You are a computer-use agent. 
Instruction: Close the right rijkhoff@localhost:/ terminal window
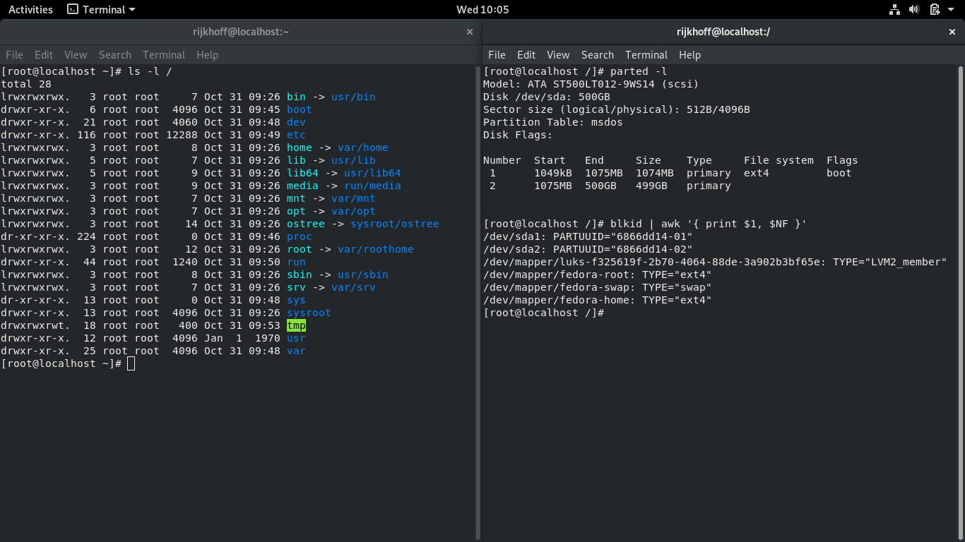coord(952,32)
